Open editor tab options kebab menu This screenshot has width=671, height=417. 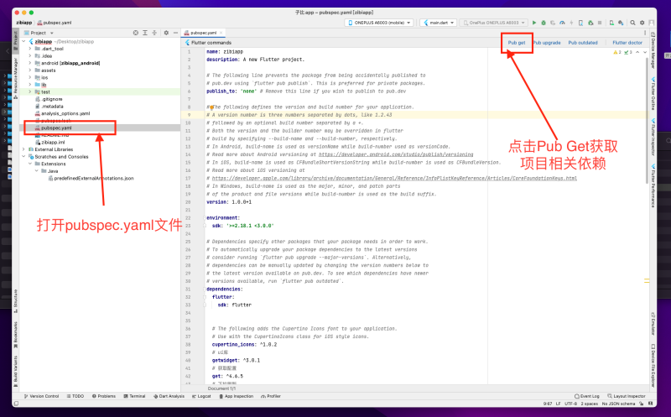point(645,33)
